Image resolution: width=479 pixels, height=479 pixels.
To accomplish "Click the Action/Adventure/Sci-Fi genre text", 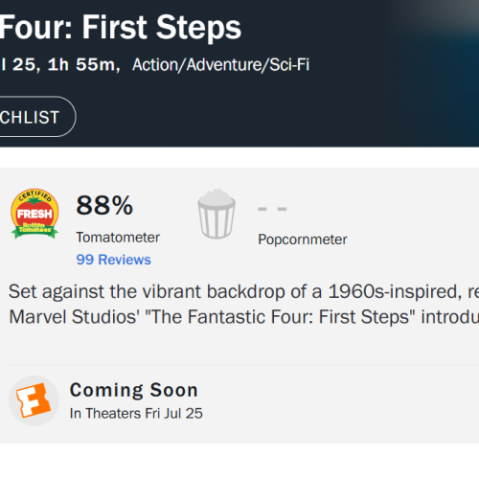I will click(x=220, y=65).
